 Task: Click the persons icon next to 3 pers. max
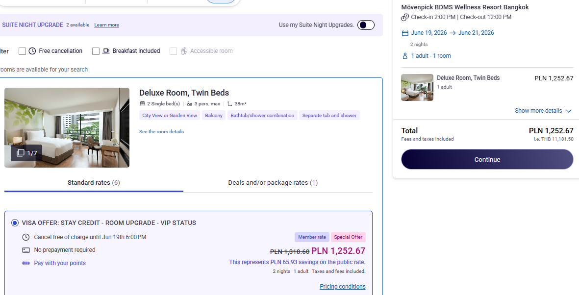pos(189,104)
